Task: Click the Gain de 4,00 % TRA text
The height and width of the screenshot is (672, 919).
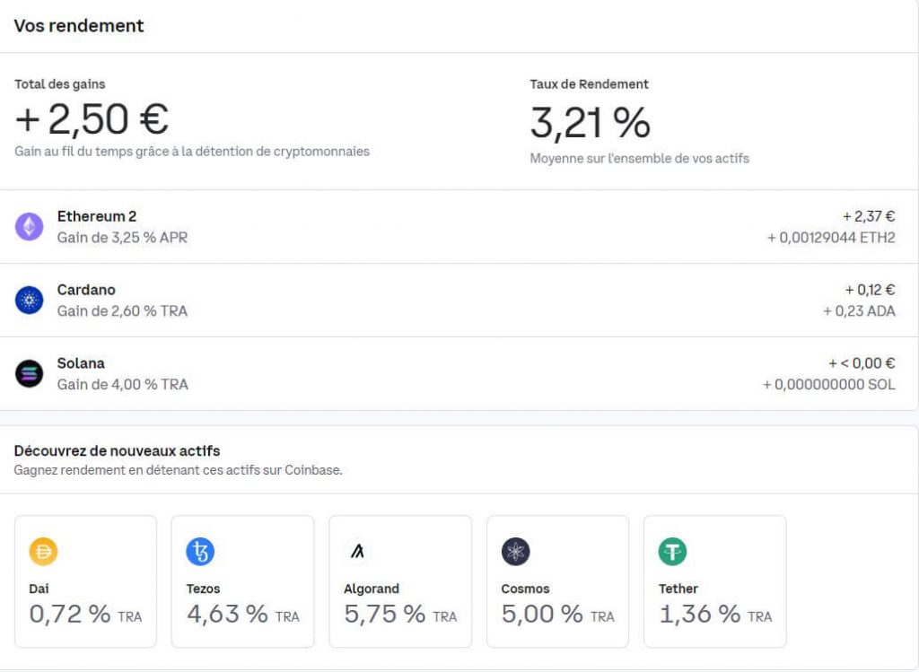Action: 122,384
